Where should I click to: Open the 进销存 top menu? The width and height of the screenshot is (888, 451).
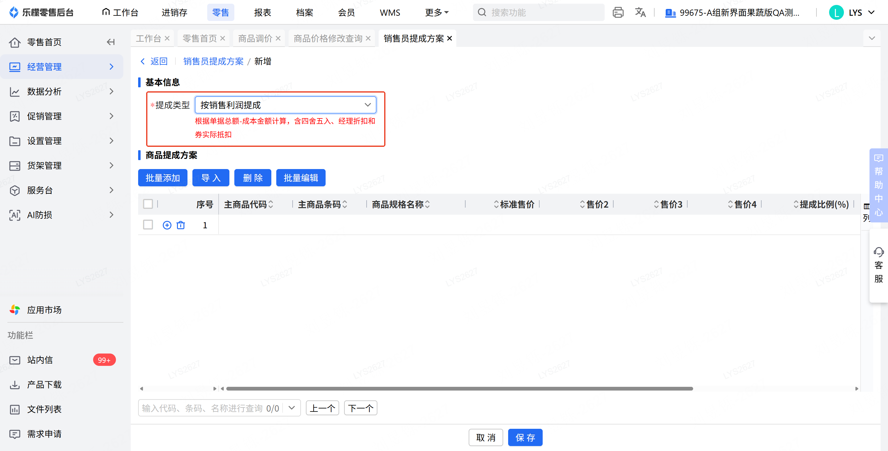point(175,12)
